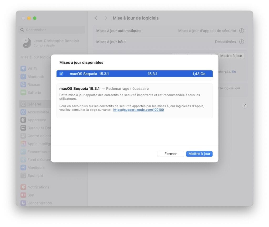Click the forward navigation chevron

coord(106,18)
